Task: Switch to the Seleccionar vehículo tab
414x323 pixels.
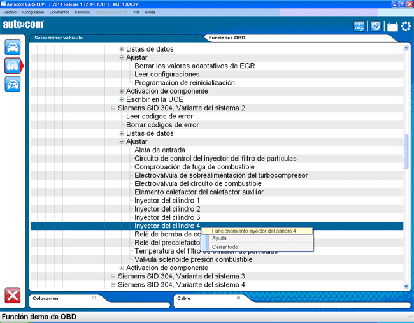Action: coord(59,38)
